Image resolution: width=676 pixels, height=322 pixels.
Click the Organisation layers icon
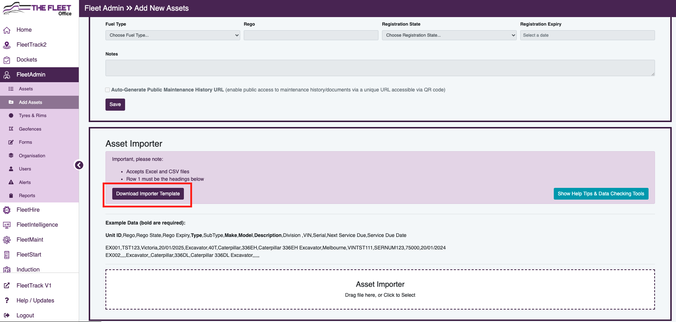(x=11, y=155)
